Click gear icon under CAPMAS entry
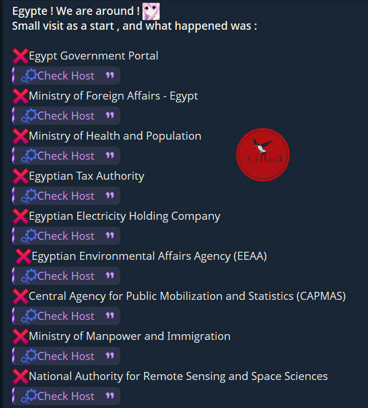 click(29, 316)
